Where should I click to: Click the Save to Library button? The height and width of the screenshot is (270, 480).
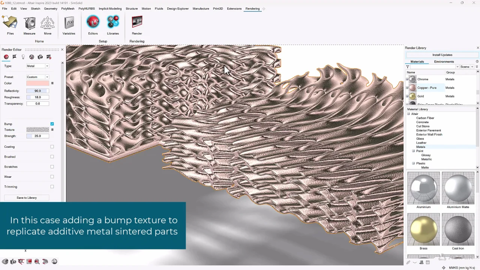[x=27, y=198]
